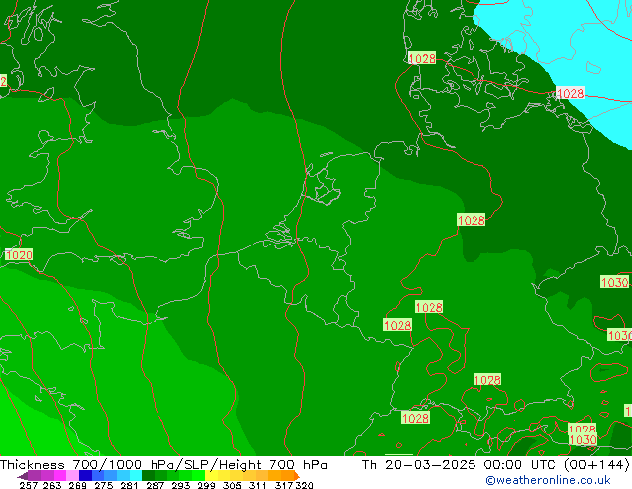Viewport: 632px width, 489px height.
Task: Click the purple arrow at legend start
Action: coord(22,476)
